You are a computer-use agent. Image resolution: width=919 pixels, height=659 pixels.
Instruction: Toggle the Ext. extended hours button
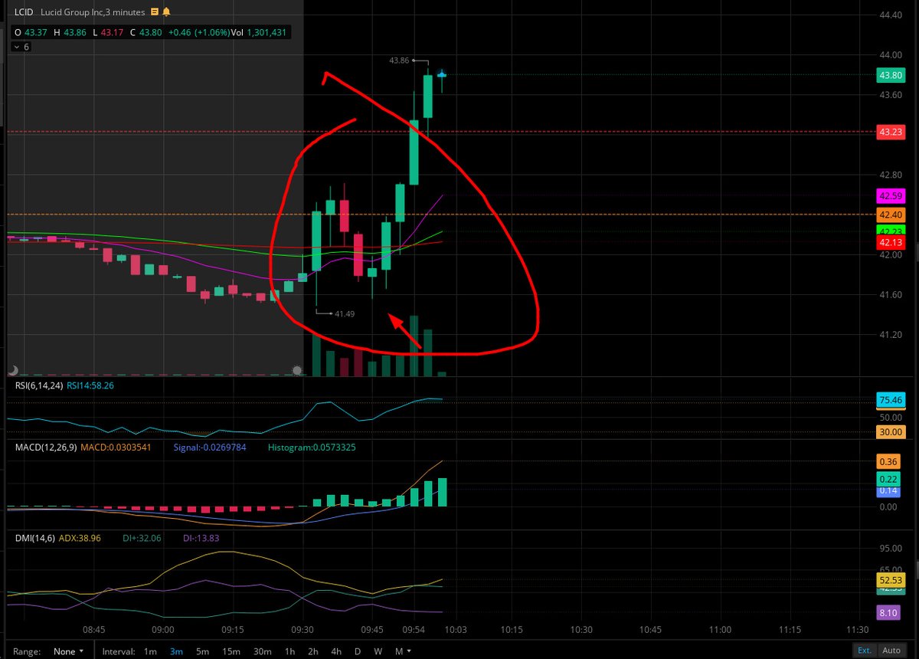(x=864, y=651)
